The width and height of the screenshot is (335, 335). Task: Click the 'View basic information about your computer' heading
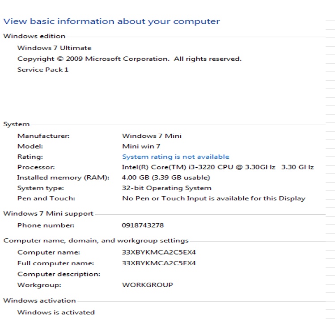point(111,21)
